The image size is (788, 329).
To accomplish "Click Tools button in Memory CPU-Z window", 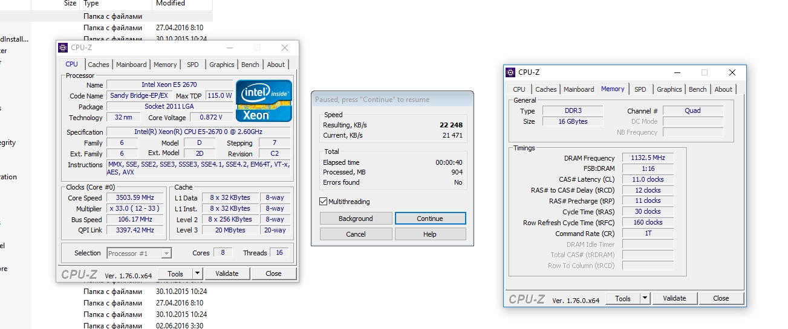I will (623, 298).
